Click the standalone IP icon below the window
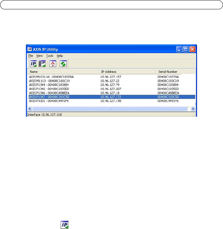The height and width of the screenshot is (229, 223). 65,224
